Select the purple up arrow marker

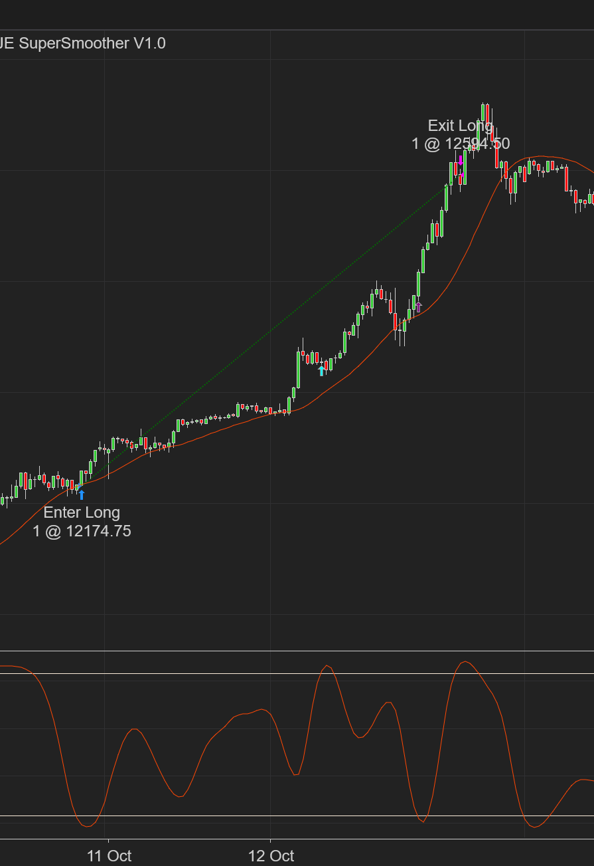[x=418, y=306]
